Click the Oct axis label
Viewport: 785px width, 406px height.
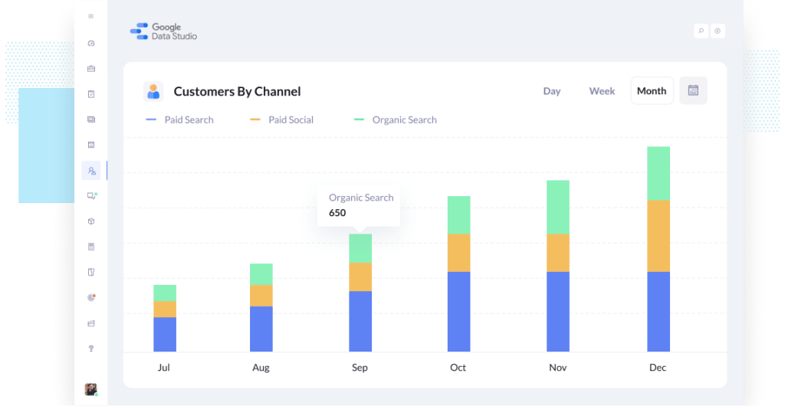(x=458, y=368)
